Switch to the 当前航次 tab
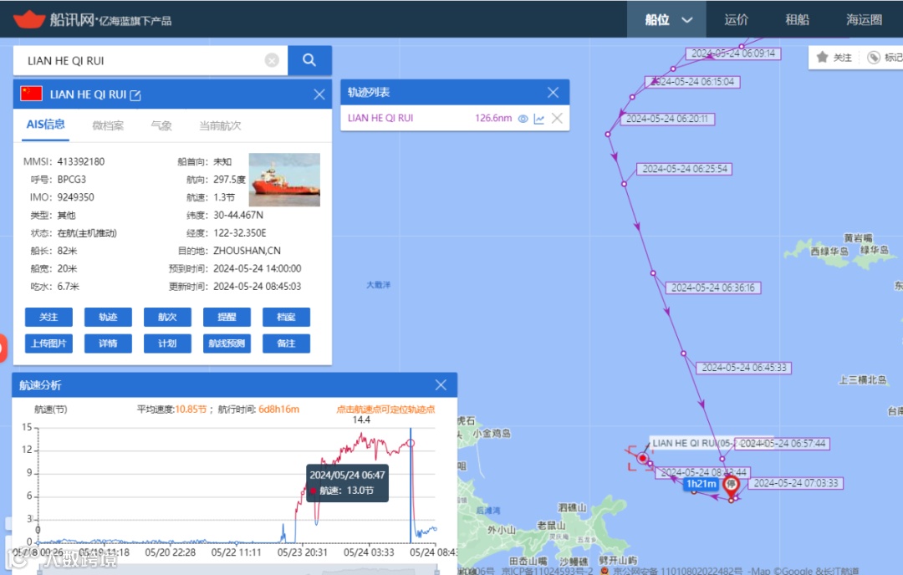903x575 pixels. pyautogui.click(x=220, y=125)
